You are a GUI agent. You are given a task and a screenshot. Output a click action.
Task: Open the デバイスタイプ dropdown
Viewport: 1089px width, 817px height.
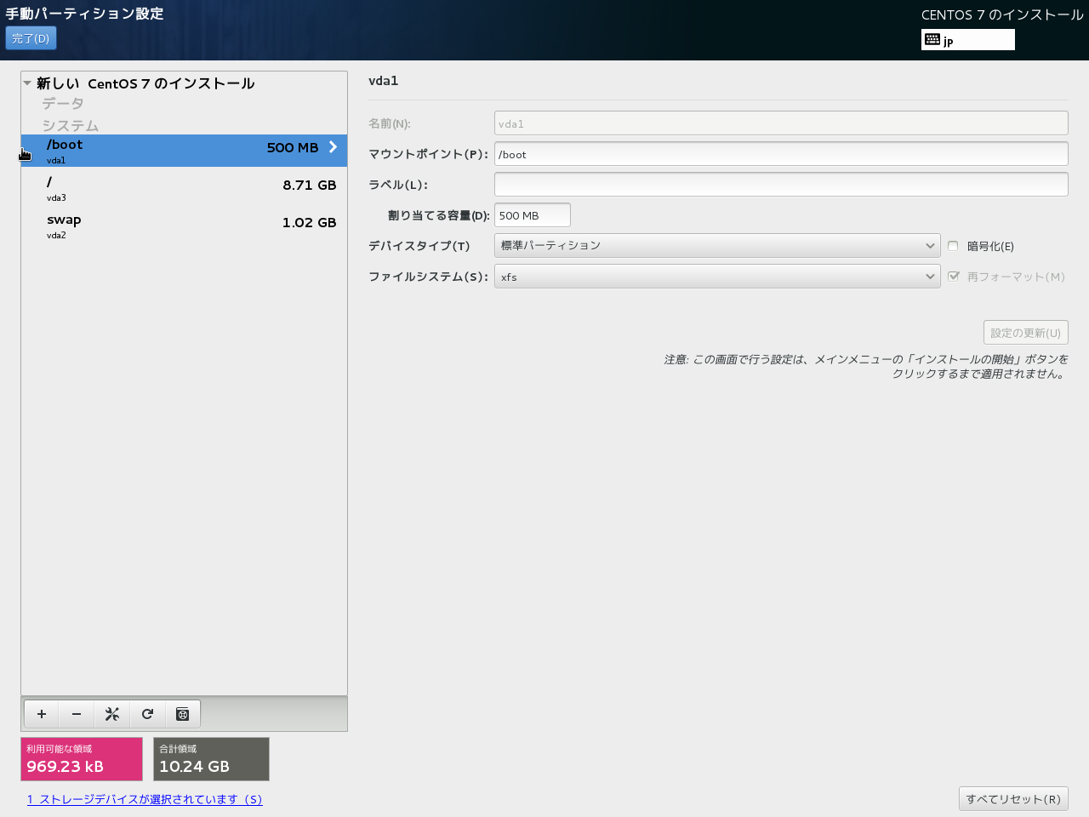tap(716, 246)
